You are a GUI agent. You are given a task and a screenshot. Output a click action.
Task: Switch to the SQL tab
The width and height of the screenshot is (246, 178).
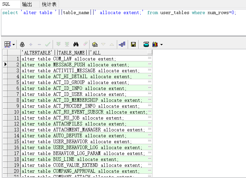[10, 4]
